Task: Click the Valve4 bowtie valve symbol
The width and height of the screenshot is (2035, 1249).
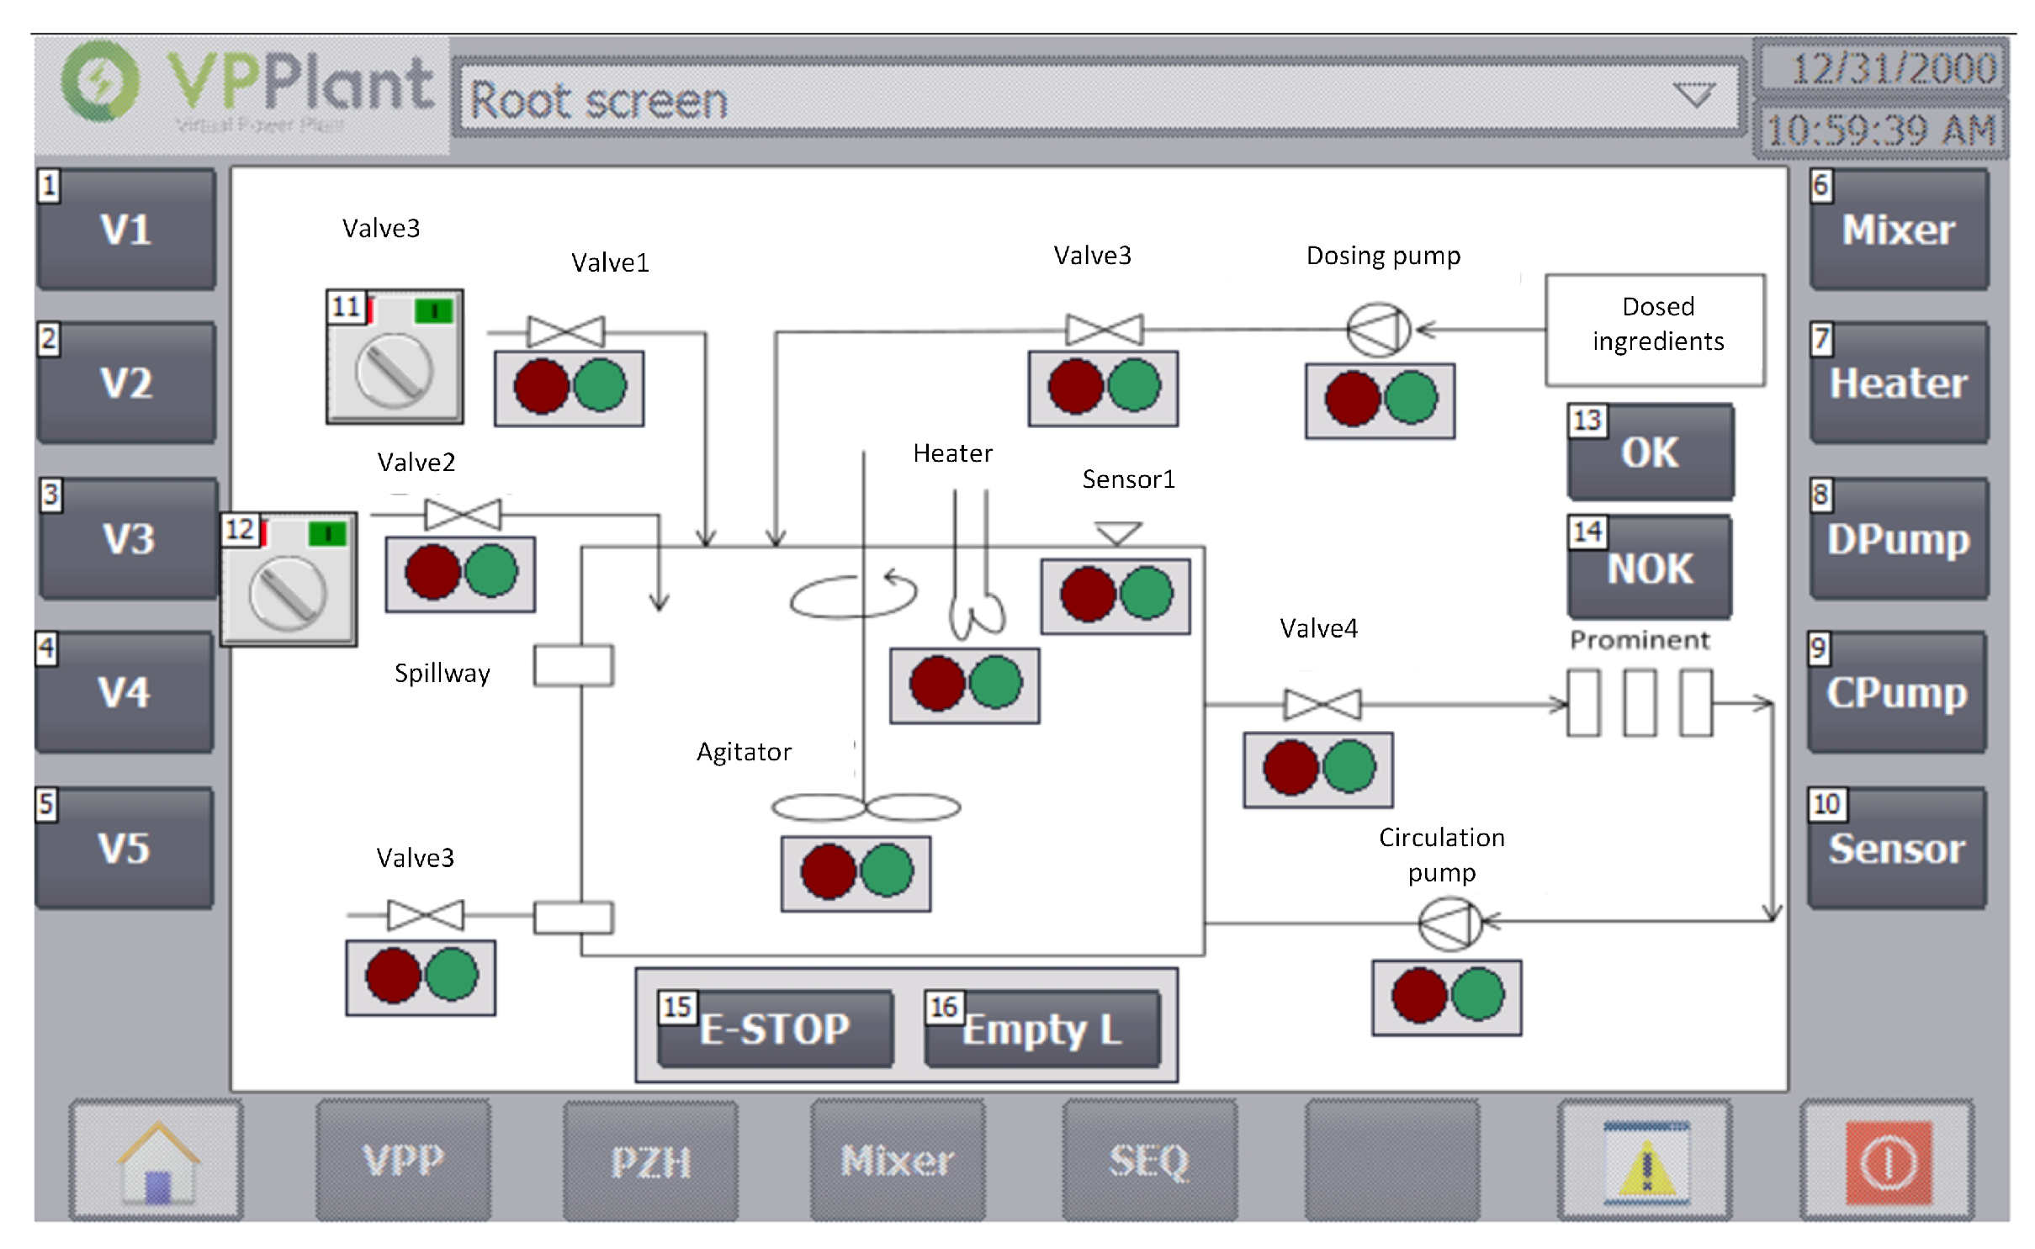Action: pyautogui.click(x=1322, y=704)
